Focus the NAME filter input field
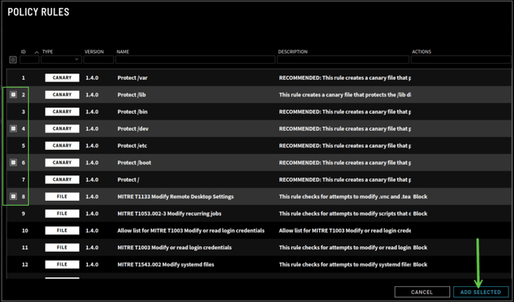The height and width of the screenshot is (302, 514). [x=195, y=60]
